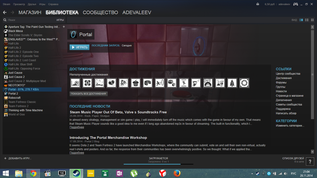
Task: Switch to grid view icon
Action: click(313, 20)
